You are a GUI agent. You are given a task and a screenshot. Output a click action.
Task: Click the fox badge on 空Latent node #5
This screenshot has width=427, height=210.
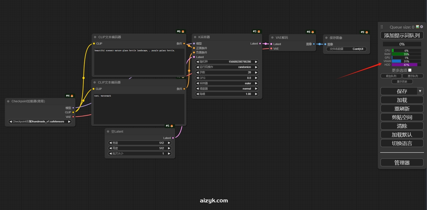pyautogui.click(x=172, y=126)
